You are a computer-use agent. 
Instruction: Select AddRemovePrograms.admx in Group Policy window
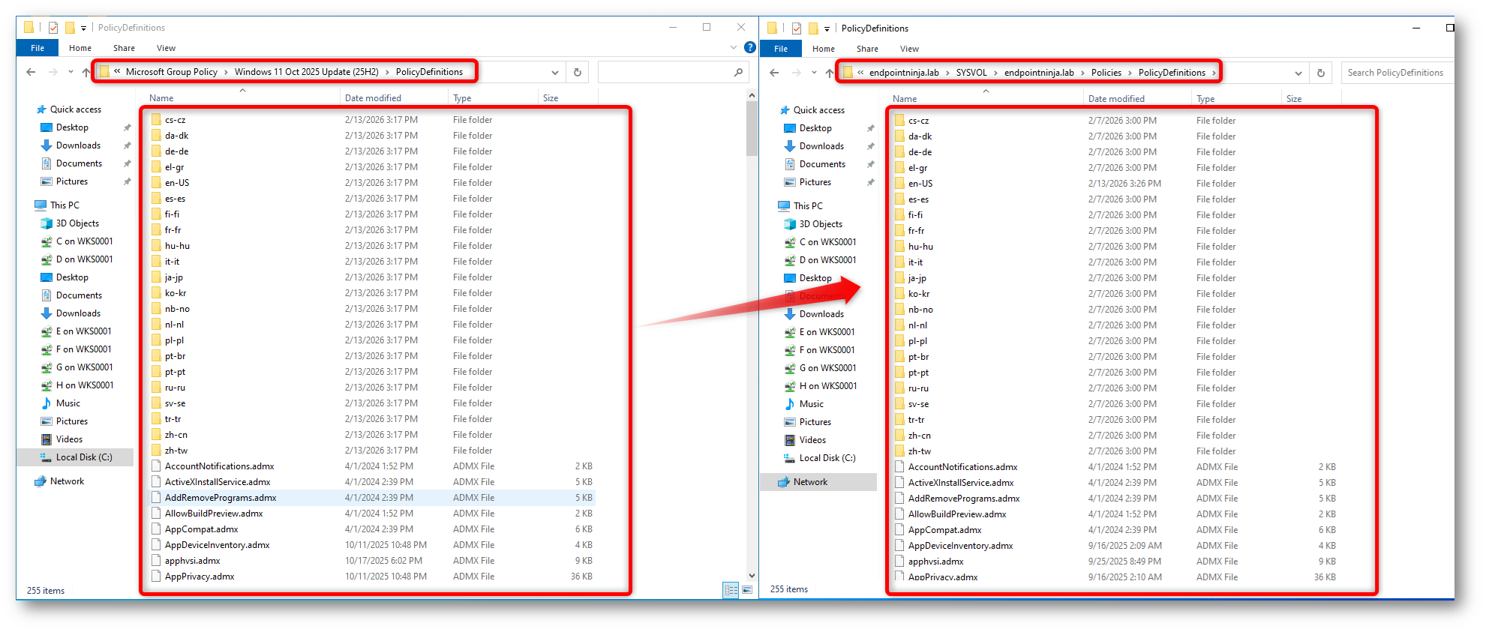point(221,498)
